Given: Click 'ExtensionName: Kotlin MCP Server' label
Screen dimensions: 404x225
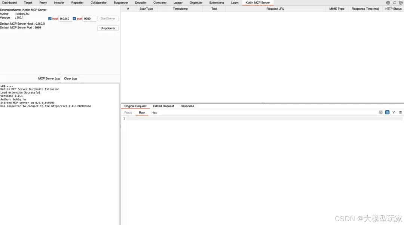Looking at the screenshot, I should [23, 10].
